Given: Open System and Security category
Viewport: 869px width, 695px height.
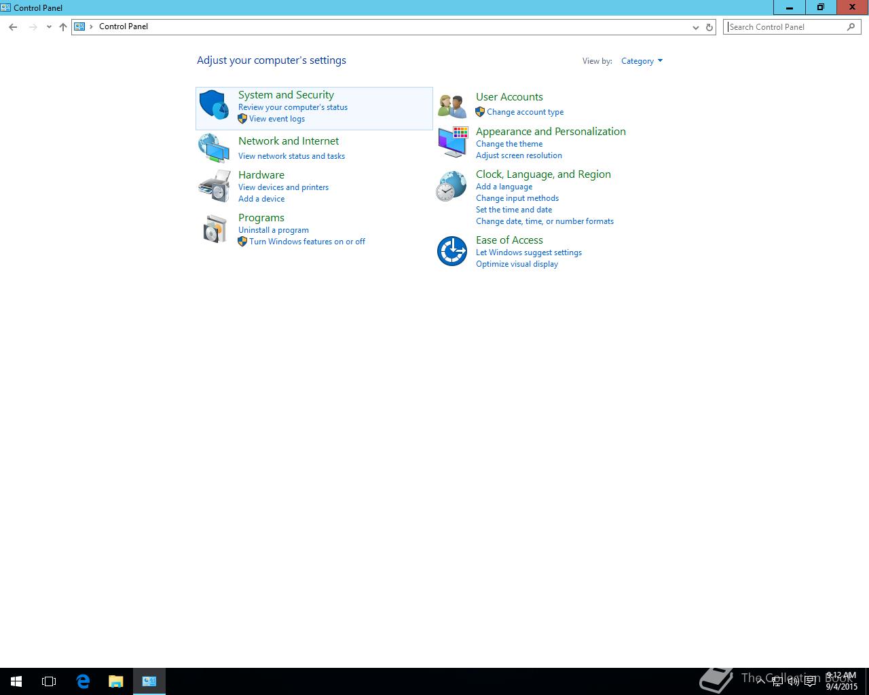Looking at the screenshot, I should [286, 95].
